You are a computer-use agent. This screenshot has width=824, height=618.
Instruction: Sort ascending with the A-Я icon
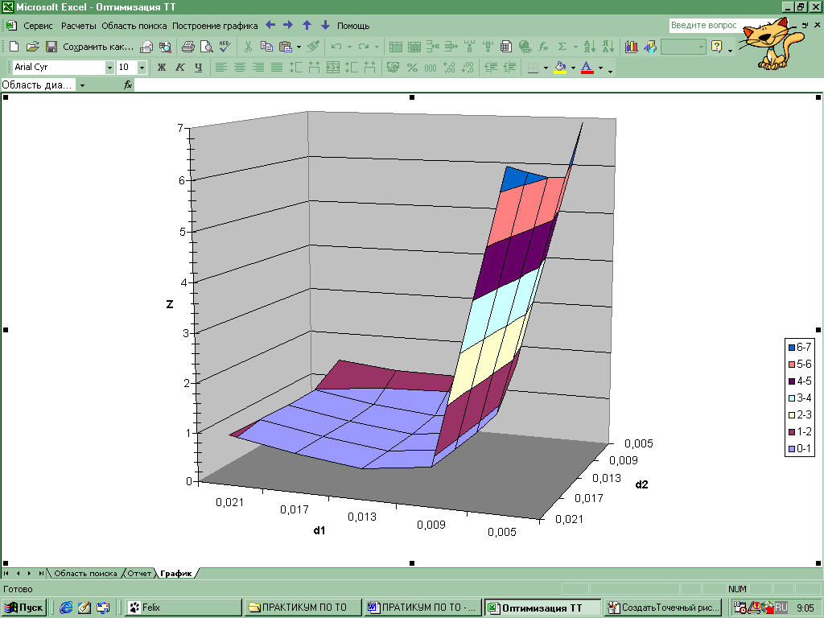coord(590,47)
